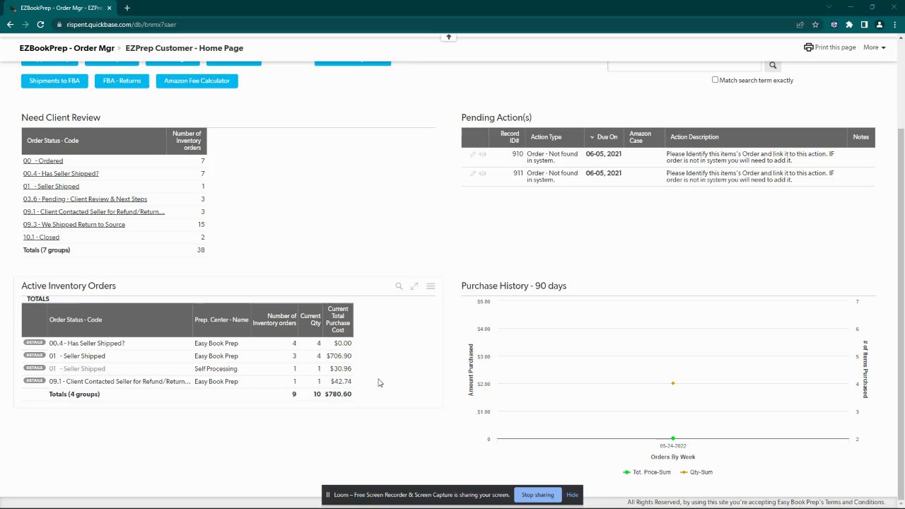Open 01 - Seller Shipped link in Need Client Review
The image size is (905, 509).
pos(51,186)
